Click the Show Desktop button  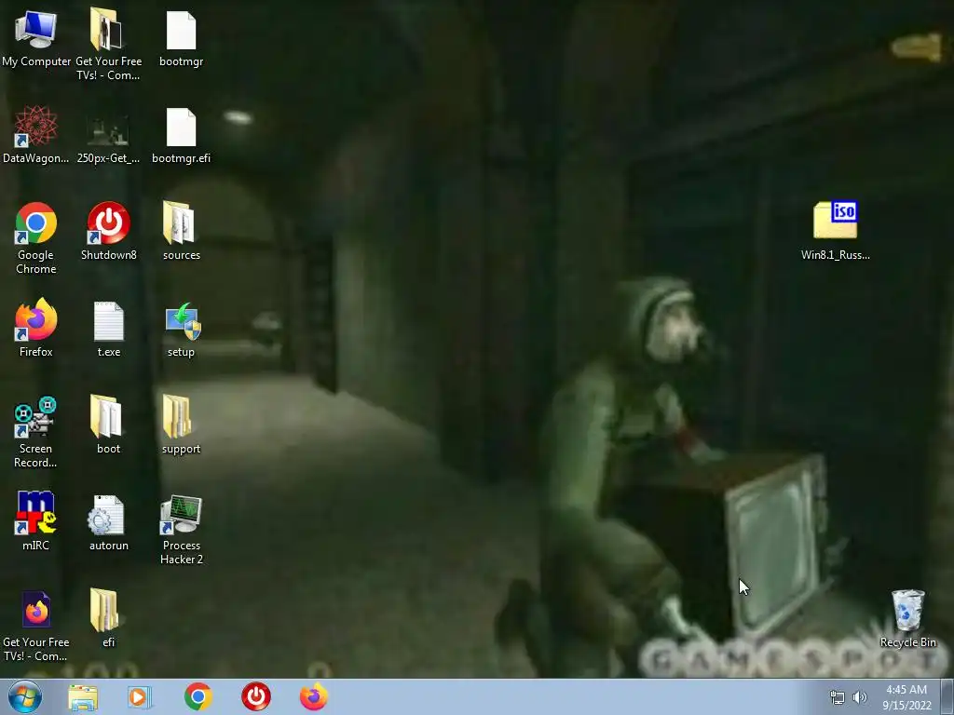(947, 696)
